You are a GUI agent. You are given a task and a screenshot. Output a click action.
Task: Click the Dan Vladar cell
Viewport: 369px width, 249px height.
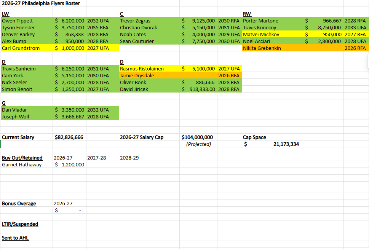27,110
